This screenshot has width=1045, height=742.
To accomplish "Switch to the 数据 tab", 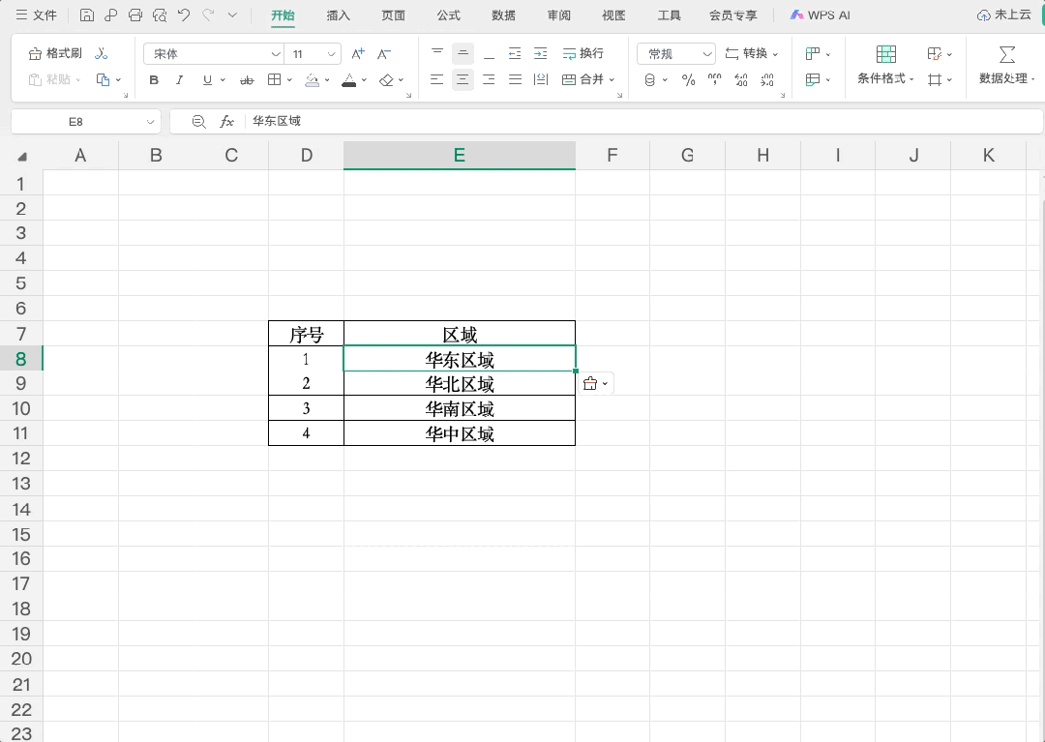I will [503, 15].
